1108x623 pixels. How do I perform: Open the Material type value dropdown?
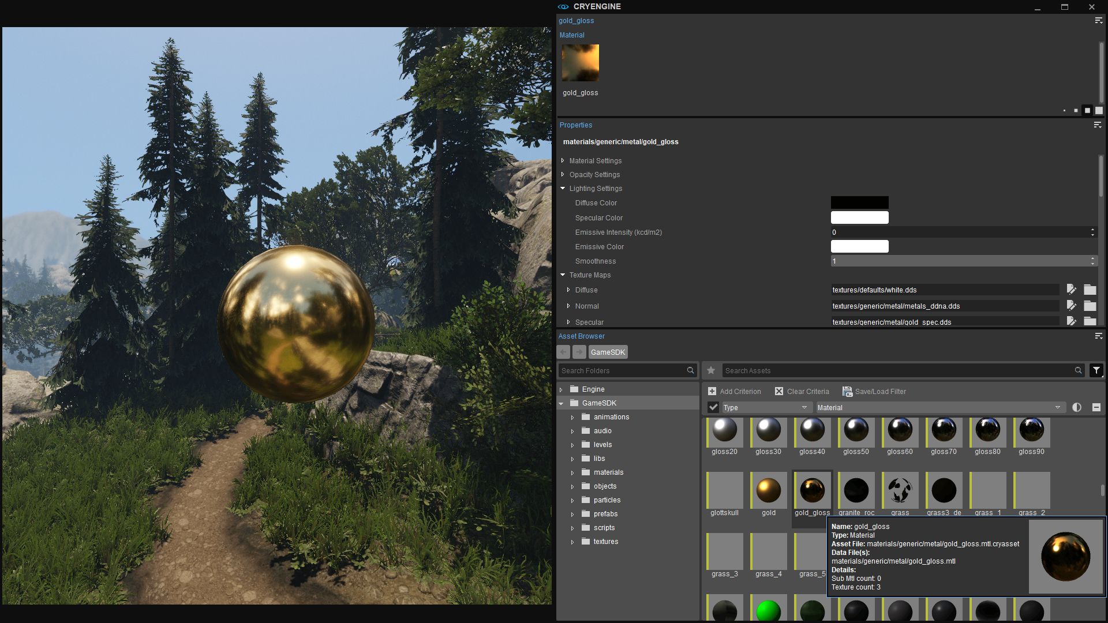[1057, 407]
